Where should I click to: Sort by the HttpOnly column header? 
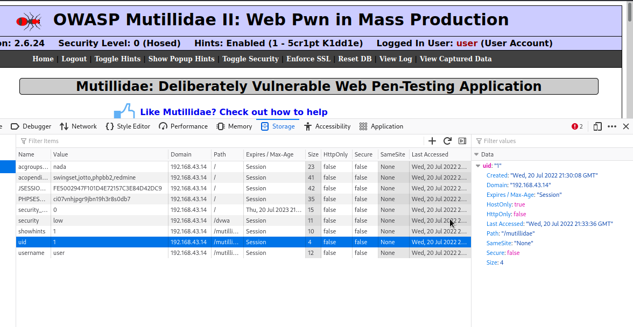coord(336,154)
